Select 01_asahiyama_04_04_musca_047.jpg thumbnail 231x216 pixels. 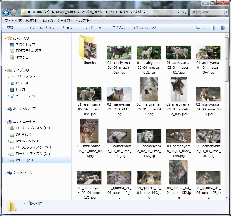click(208, 52)
